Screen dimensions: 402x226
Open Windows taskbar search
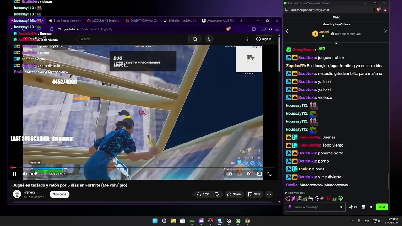(x=164, y=221)
